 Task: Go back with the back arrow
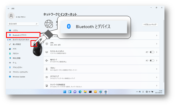(9, 8)
